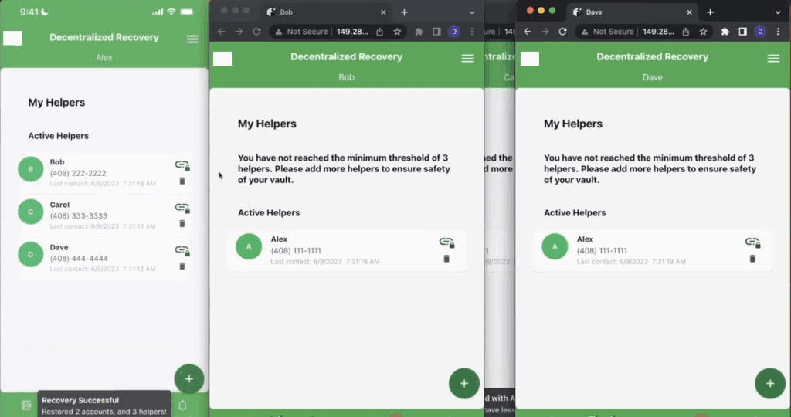Bookmark the page in Bob's browser
Screen dimensions: 791x417
point(397,32)
